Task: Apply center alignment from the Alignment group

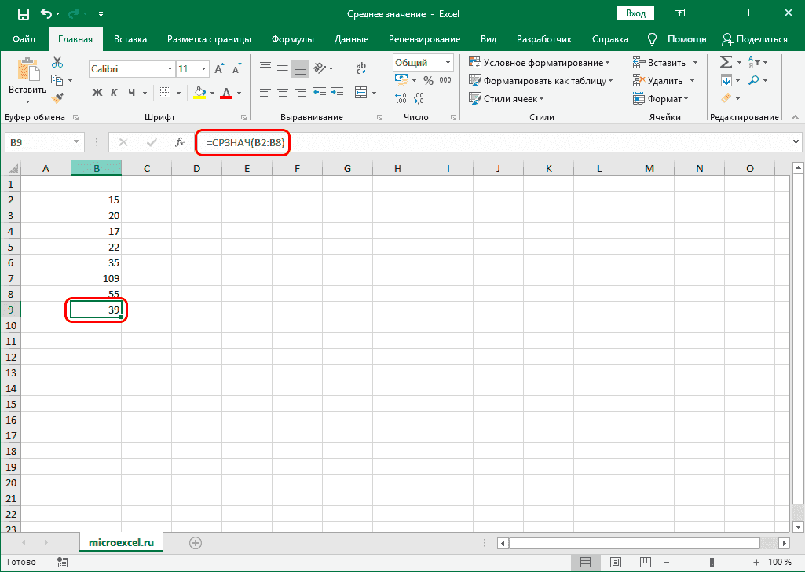Action: coord(281,93)
